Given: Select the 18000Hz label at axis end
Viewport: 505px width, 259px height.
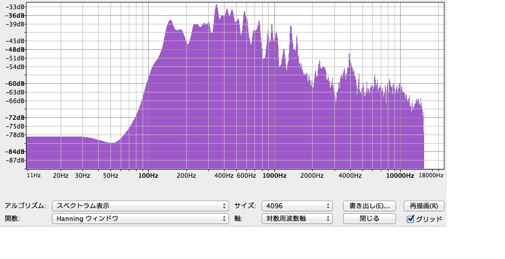Looking at the screenshot, I should [x=431, y=176].
